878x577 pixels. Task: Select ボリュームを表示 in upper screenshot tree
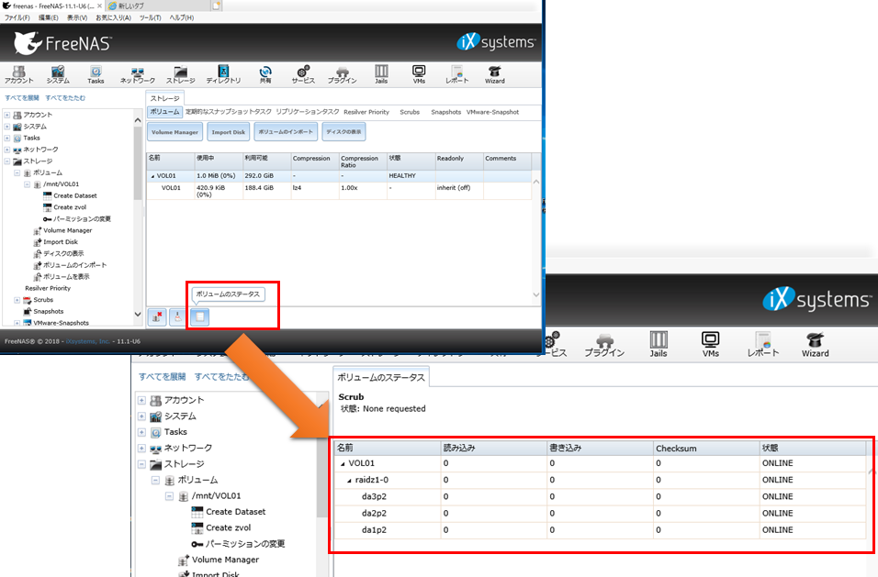click(66, 277)
